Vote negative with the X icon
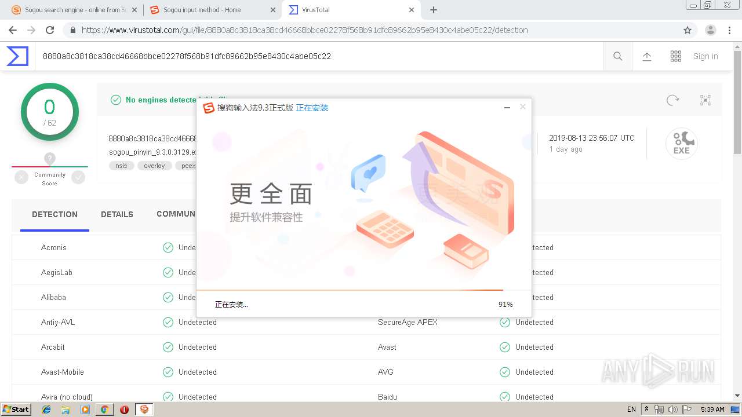 tap(21, 178)
